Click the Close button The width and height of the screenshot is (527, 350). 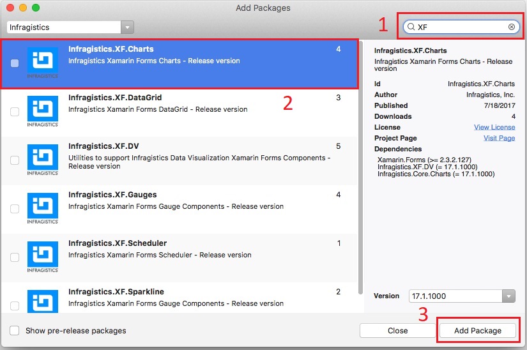pyautogui.click(x=397, y=330)
